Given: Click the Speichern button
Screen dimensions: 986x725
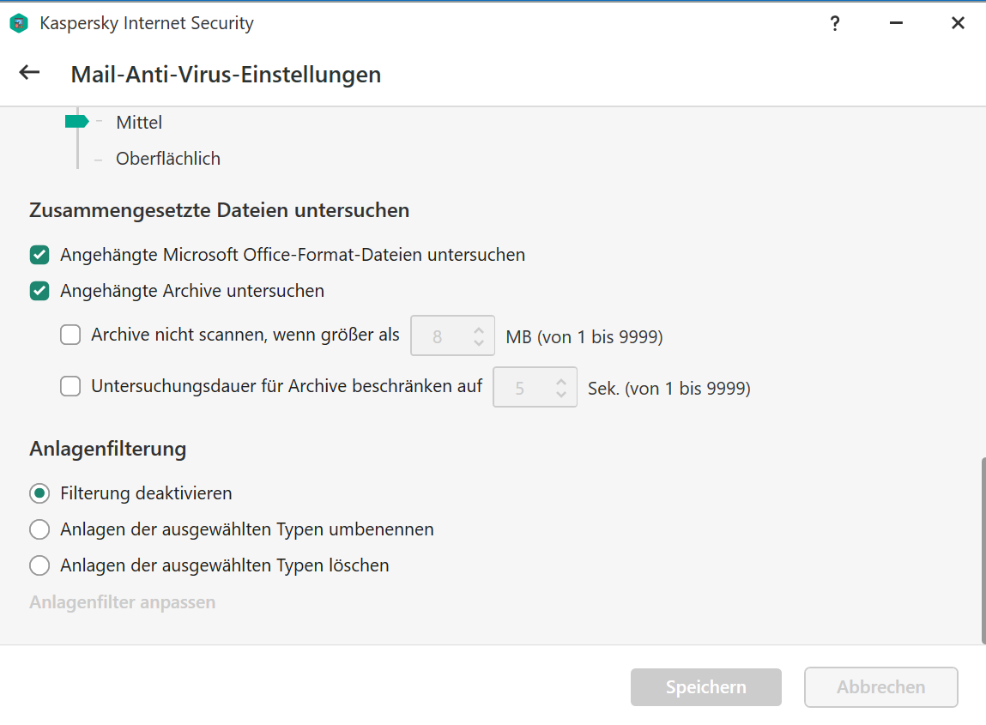Looking at the screenshot, I should [706, 687].
